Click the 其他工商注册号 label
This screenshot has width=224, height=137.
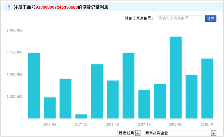coord(139,18)
